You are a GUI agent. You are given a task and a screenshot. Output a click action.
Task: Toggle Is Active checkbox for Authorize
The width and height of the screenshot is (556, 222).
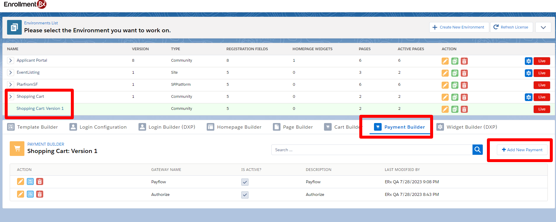(x=245, y=195)
